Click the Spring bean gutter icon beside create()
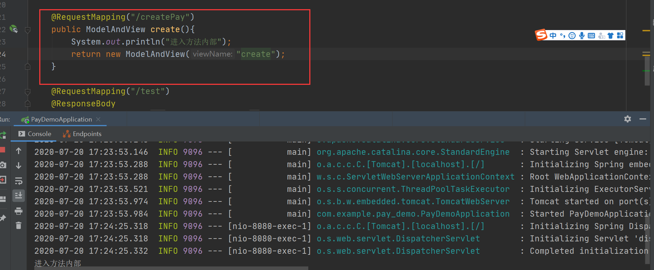This screenshot has width=654, height=270. click(13, 29)
